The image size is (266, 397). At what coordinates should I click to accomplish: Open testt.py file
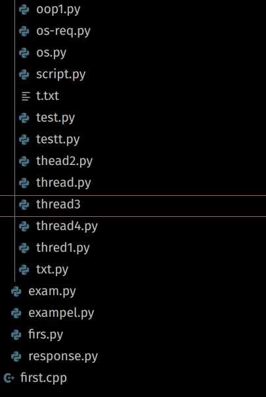click(58, 139)
